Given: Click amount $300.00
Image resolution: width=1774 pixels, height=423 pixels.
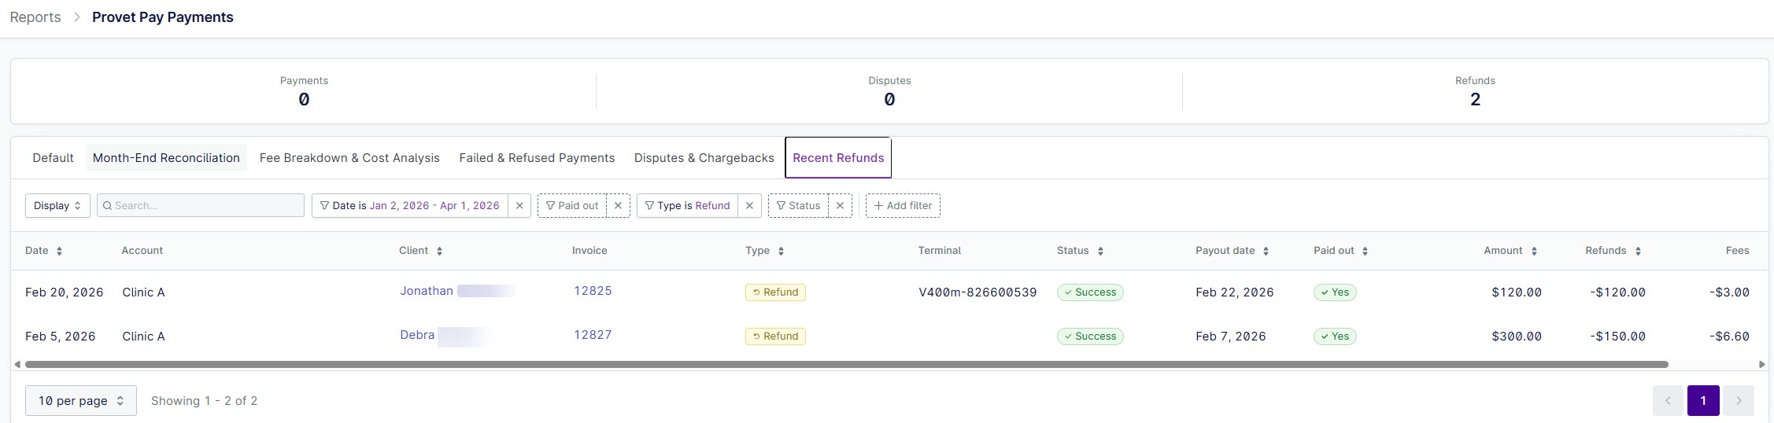Looking at the screenshot, I should (1517, 337).
